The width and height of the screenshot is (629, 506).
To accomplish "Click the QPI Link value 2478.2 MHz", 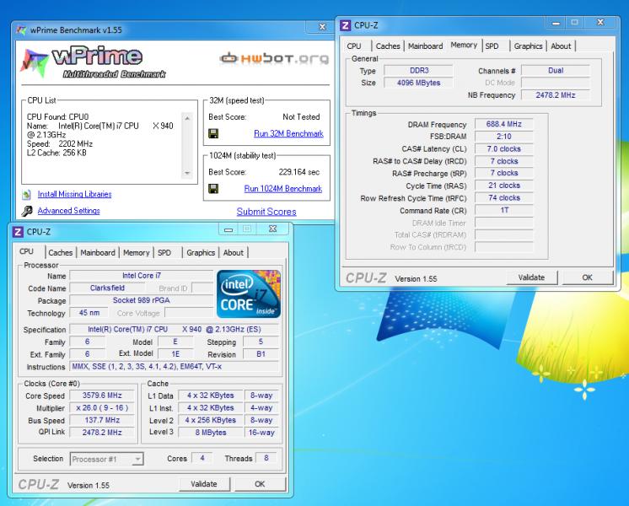I will coord(102,432).
